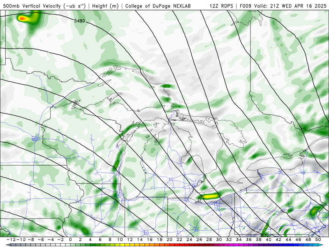Click 'College of DuPage NEXLAB' header text

pyautogui.click(x=158, y=6)
